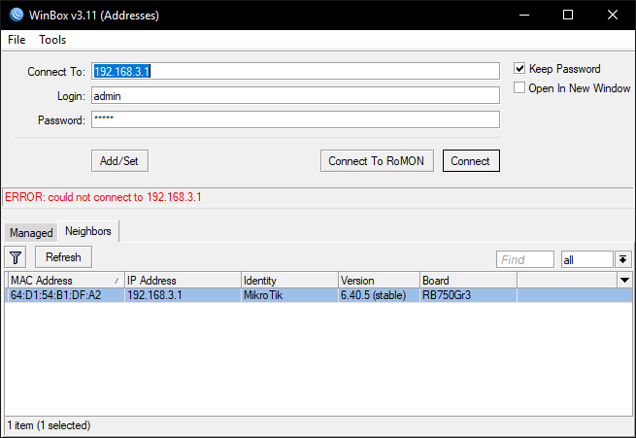Sort by IP Address column header
Image resolution: width=636 pixels, height=438 pixels.
[183, 281]
